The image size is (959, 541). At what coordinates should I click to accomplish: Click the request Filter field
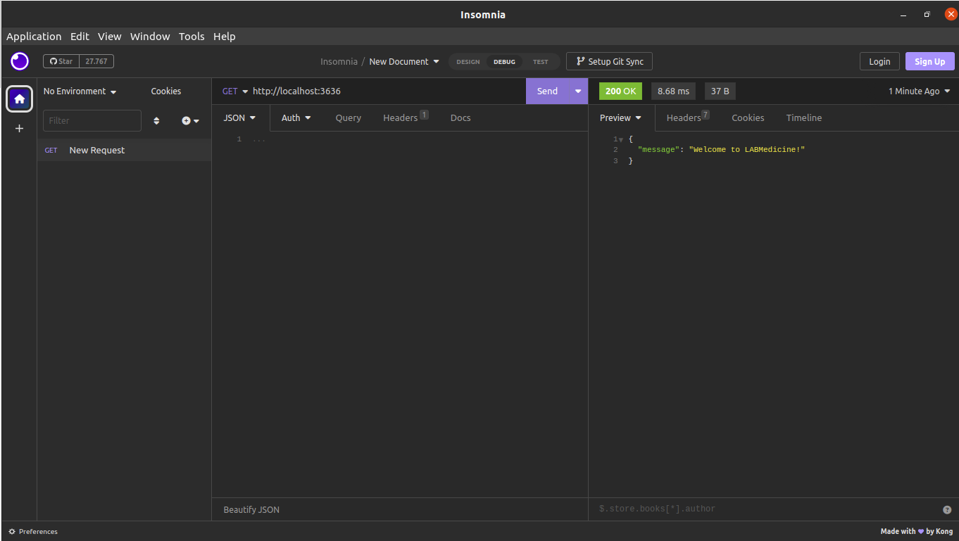(x=92, y=120)
